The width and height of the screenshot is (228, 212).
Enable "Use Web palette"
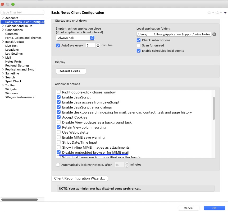[58, 132]
